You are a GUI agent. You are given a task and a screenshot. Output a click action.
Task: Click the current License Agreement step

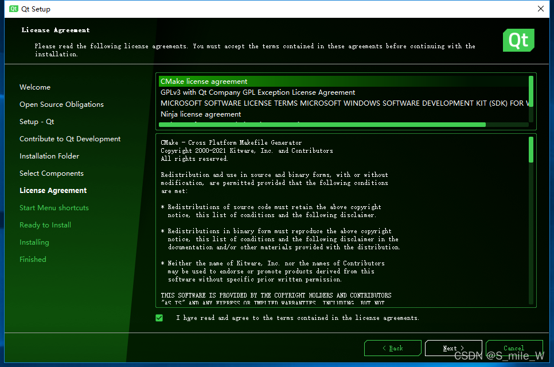(53, 191)
